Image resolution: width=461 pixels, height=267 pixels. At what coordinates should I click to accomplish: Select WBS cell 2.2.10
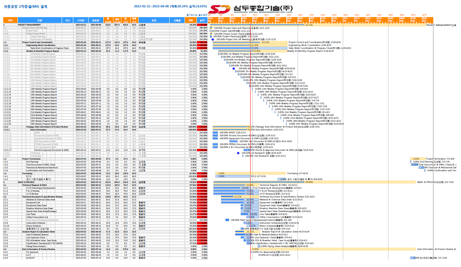click(10, 226)
